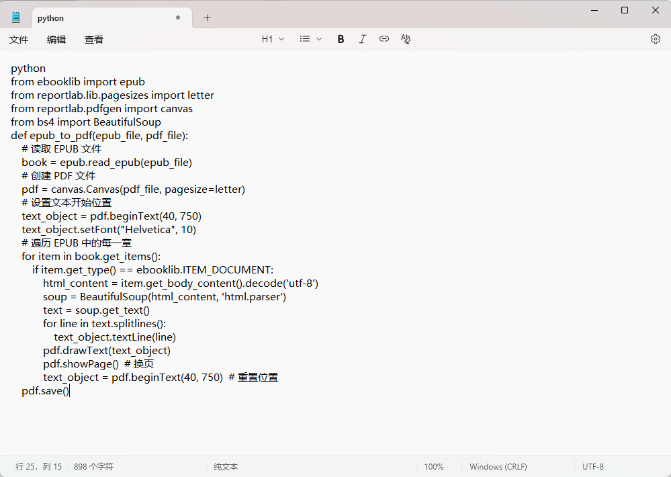The height and width of the screenshot is (477, 671).
Task: Click comment '# 创建 PDF 文件'
Action: pyautogui.click(x=58, y=175)
